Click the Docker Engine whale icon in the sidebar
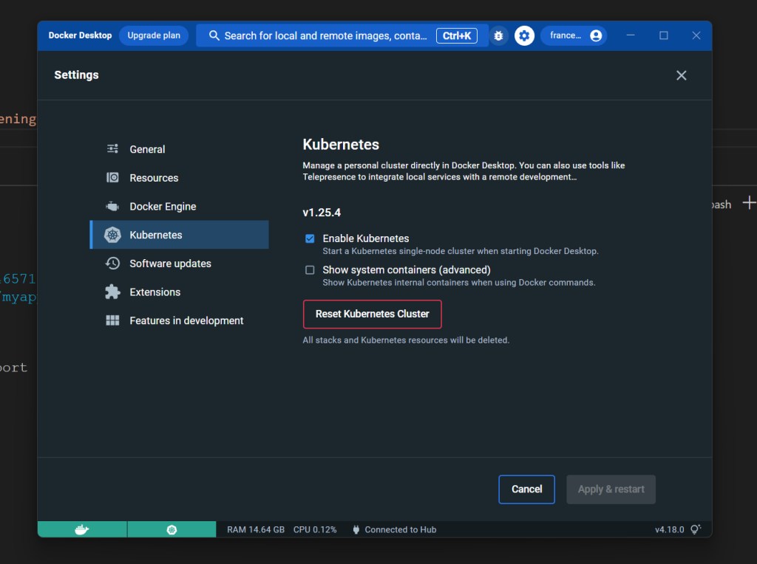Screen dimensions: 757x564 pyautogui.click(x=112, y=206)
